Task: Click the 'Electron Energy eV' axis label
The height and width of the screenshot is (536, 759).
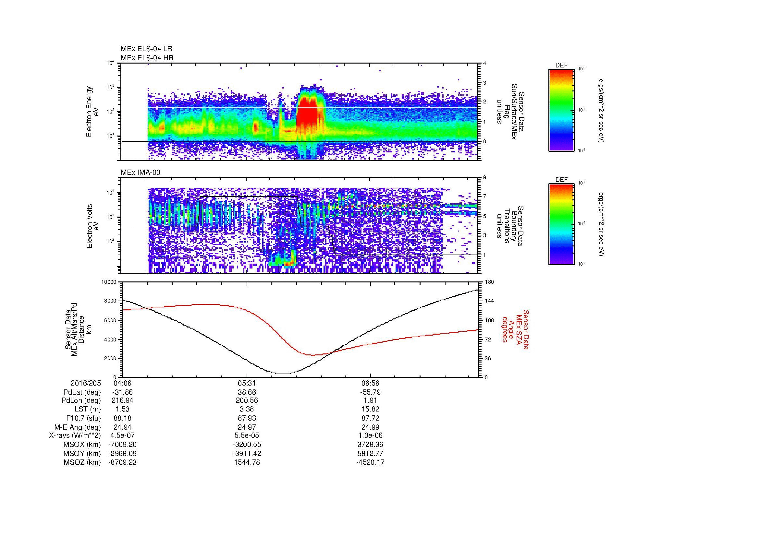Action: pyautogui.click(x=92, y=112)
